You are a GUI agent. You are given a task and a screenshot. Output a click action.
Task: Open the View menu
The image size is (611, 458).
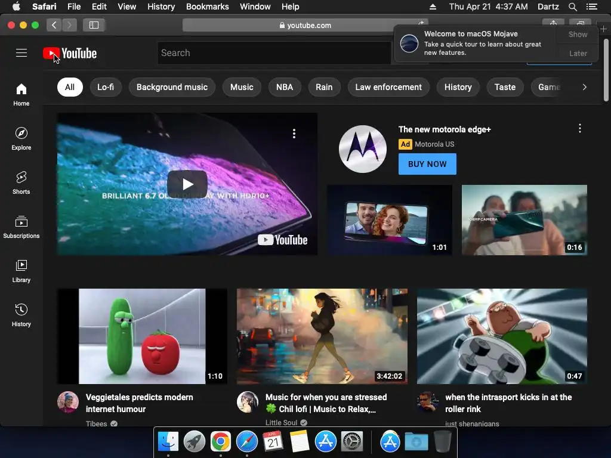click(x=126, y=7)
